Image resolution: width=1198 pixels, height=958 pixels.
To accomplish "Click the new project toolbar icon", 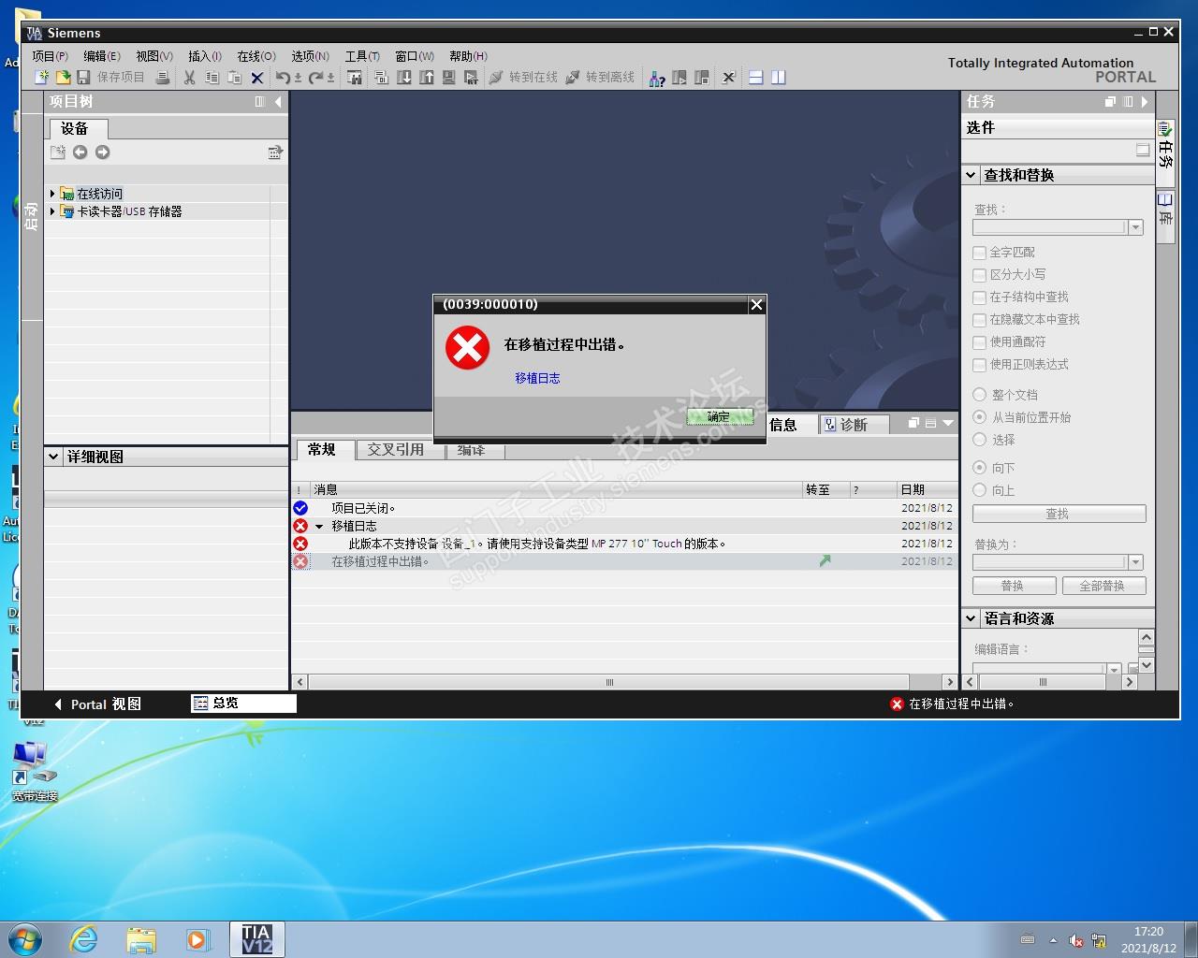I will [41, 78].
